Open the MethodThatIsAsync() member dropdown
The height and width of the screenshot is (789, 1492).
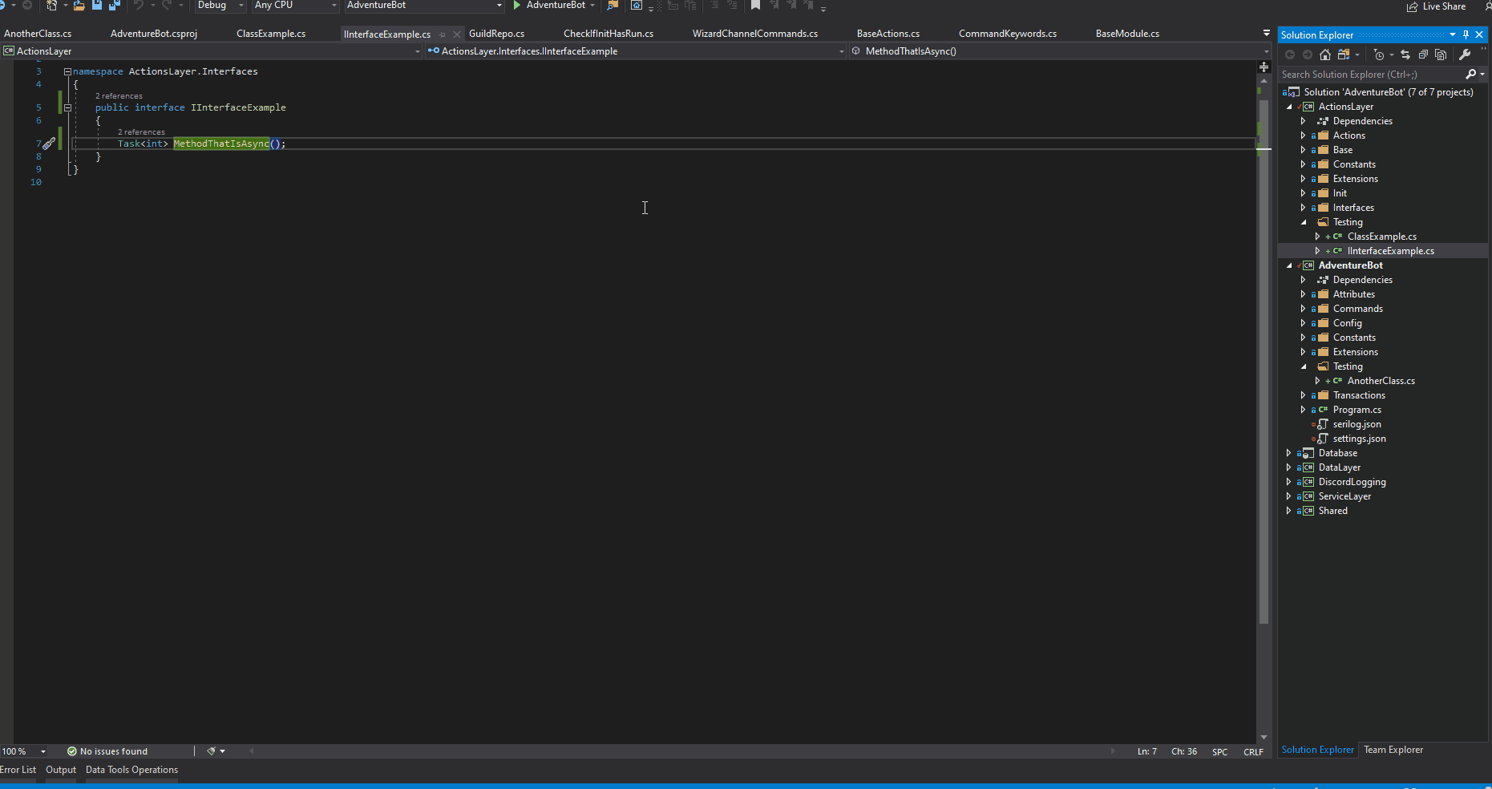(1058, 51)
